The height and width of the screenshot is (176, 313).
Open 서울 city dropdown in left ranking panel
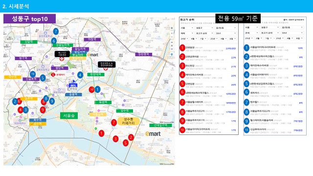click(x=187, y=28)
